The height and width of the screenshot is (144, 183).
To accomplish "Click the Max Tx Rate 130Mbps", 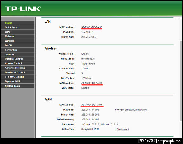I will (86, 78).
